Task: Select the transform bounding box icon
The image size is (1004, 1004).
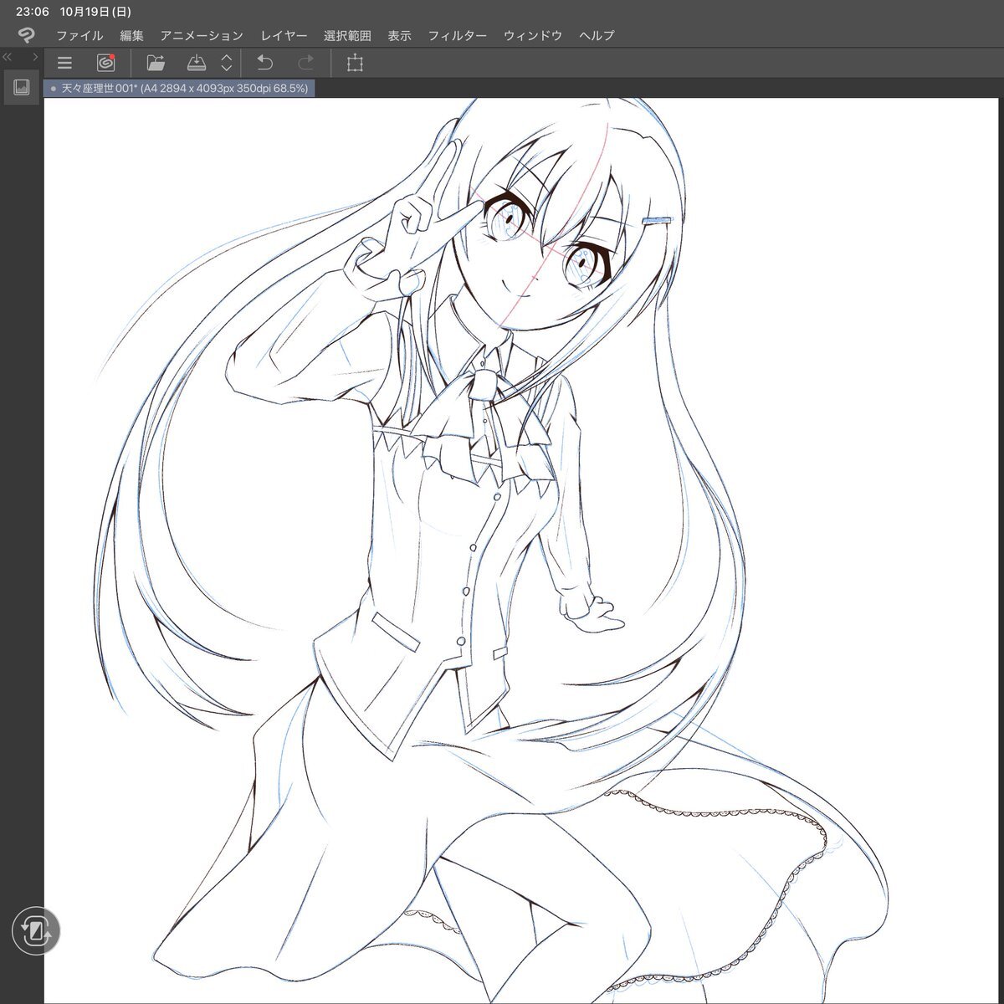Action: click(x=355, y=63)
